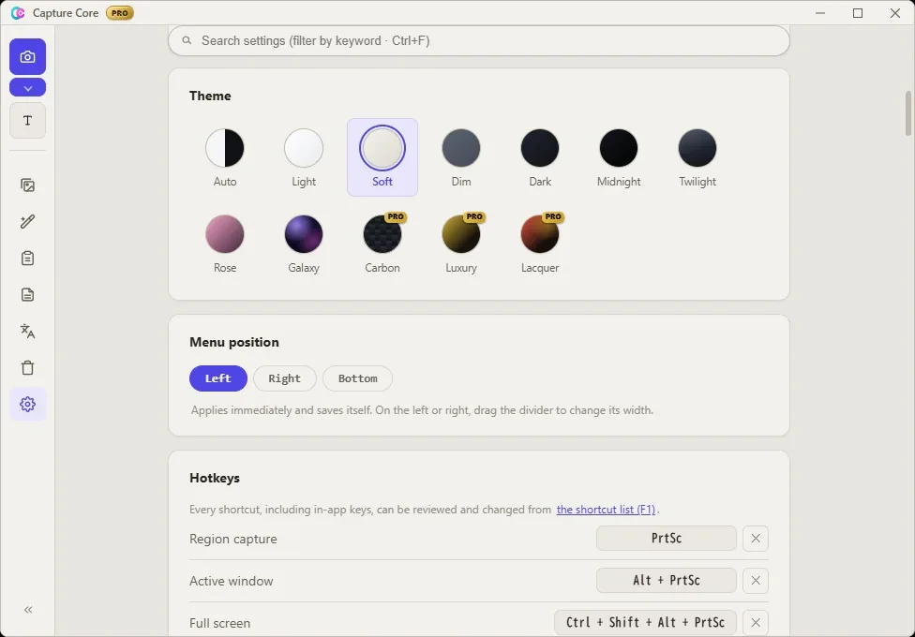Click the Hotkeys section heading
The width and height of the screenshot is (915, 637).
pos(215,478)
